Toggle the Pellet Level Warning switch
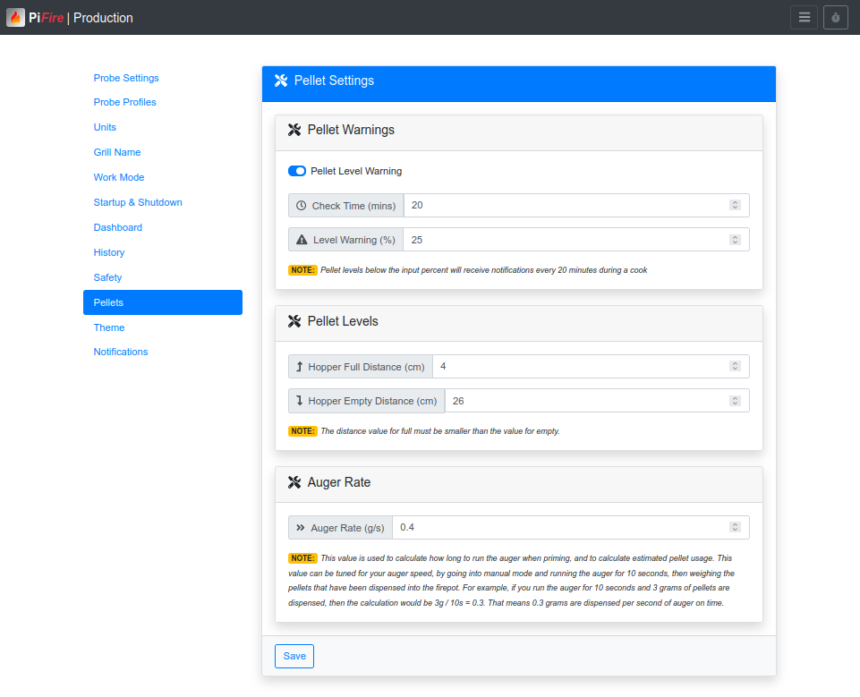This screenshot has width=860, height=697. click(x=297, y=171)
